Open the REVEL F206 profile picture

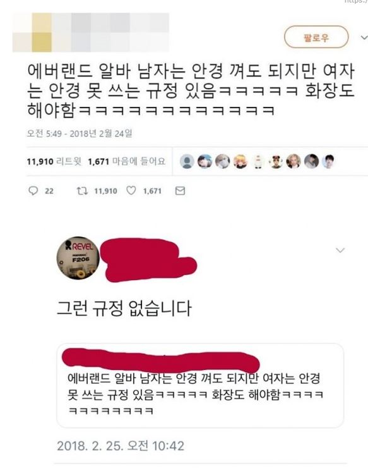pos(78,258)
